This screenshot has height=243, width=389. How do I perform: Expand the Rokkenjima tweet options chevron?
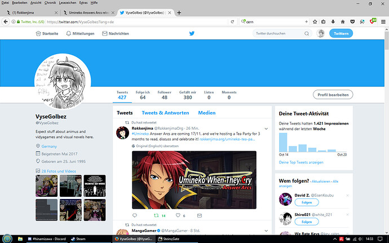tap(266, 129)
